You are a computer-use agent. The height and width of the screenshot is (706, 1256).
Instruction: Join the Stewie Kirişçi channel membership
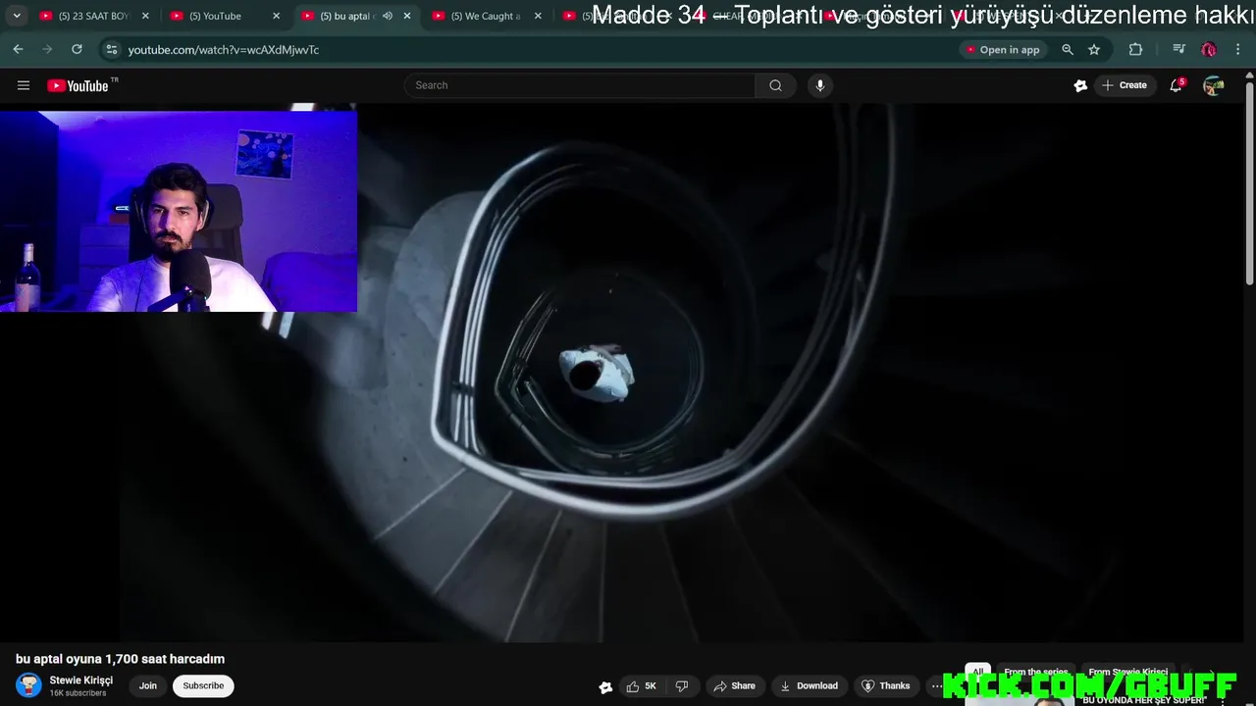point(148,685)
